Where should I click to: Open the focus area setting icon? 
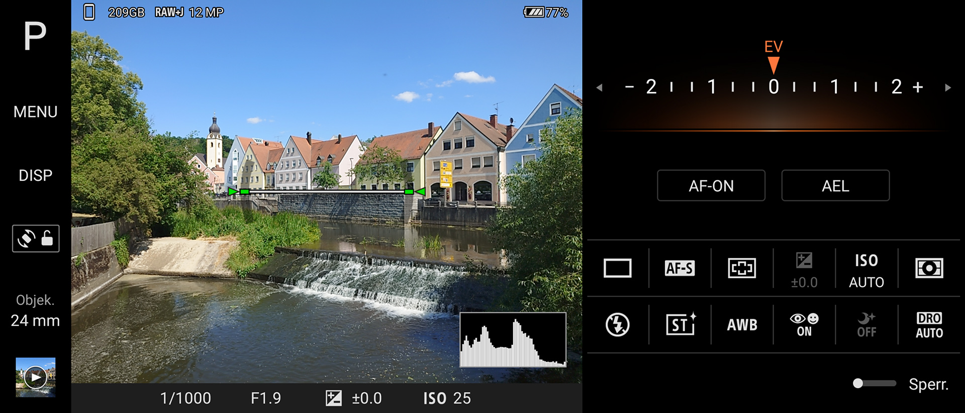pos(742,268)
